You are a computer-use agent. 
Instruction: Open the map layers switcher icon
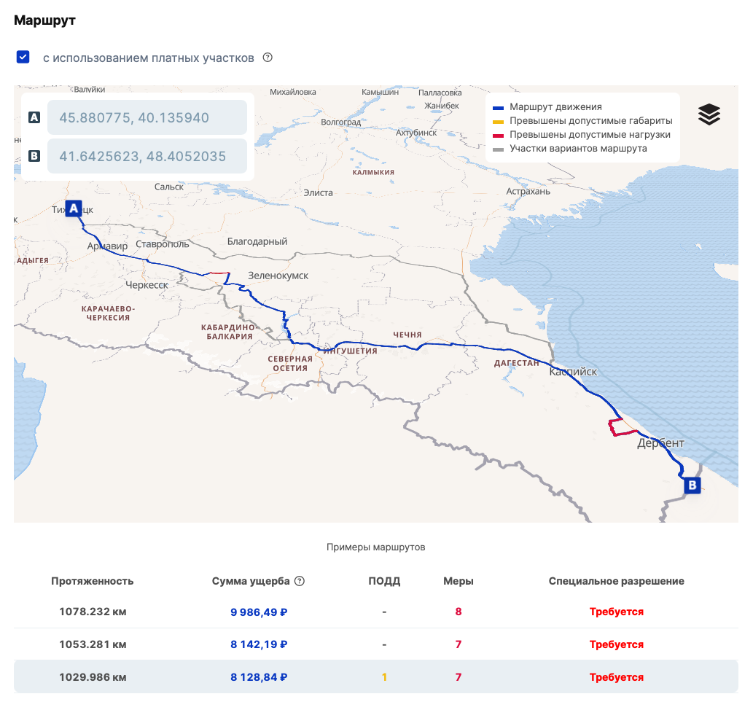709,114
